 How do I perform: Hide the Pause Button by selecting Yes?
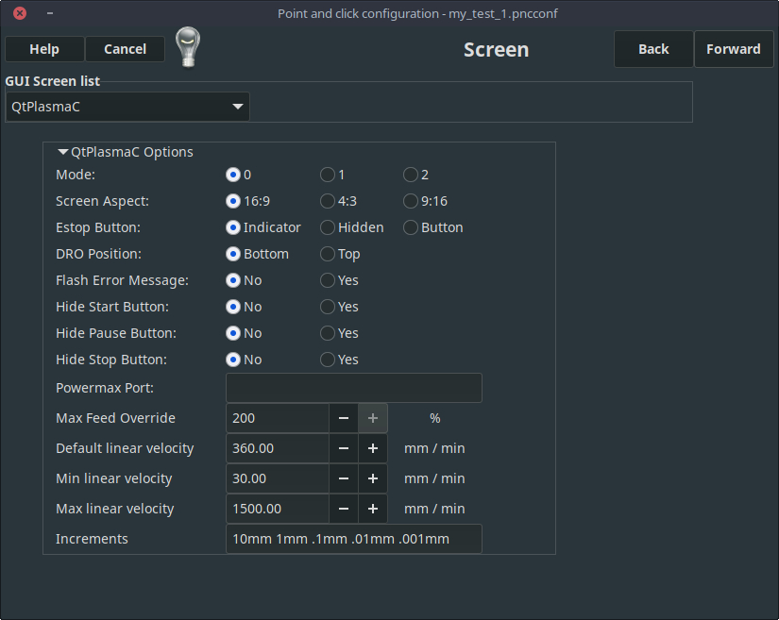click(x=326, y=332)
